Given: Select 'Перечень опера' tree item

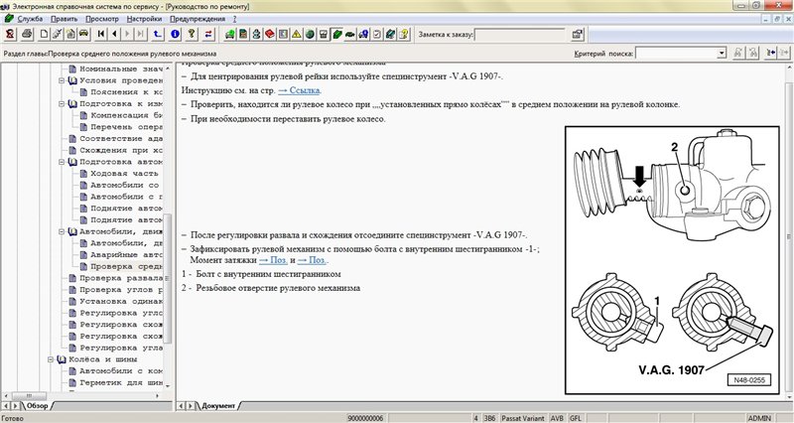Looking at the screenshot, I should click(x=127, y=127).
